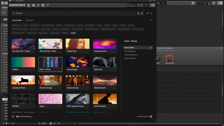Click the KONTAKT logo
This screenshot has height=126, width=224.
click(x=17, y=5)
